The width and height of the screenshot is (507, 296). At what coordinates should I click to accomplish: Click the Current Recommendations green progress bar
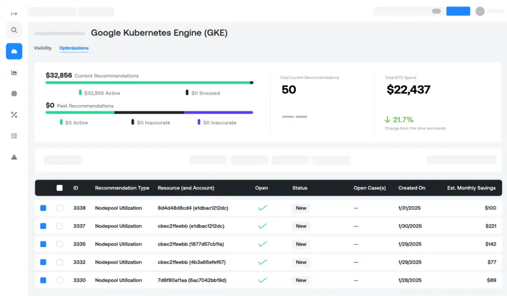[x=148, y=83]
